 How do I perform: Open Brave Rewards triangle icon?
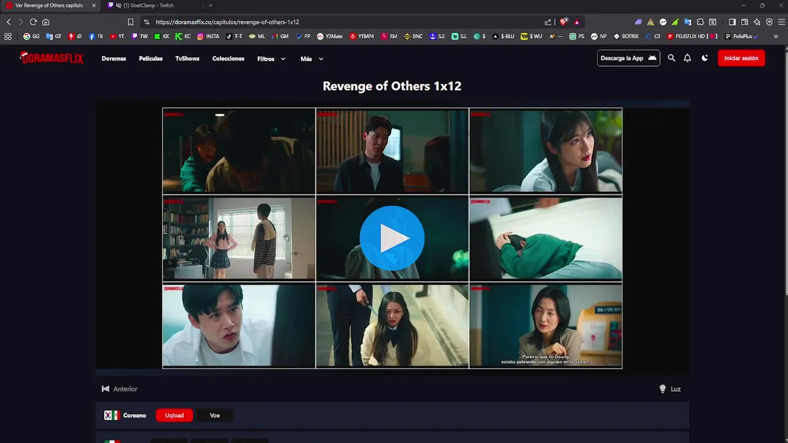coord(577,22)
